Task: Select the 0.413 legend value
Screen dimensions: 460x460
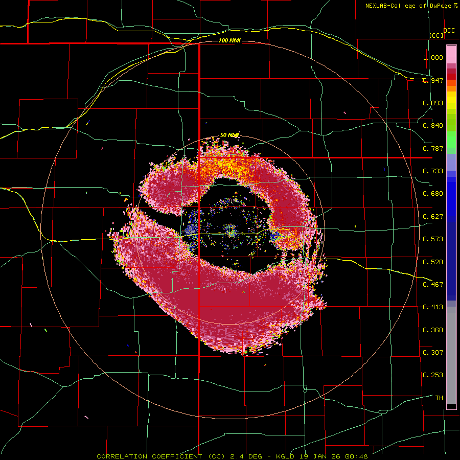Action: click(433, 307)
